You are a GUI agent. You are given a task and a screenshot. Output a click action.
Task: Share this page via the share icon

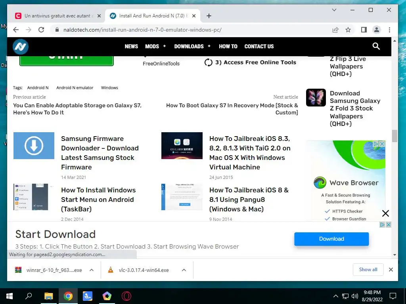tap(335, 30)
